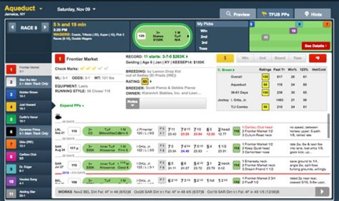Click the Expand PPs link
339x201 pixels.
(72, 106)
